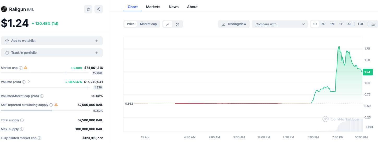378x143 pixels.
Task: Open Volume/Market cap (24h) info icon
Action: (x=42, y=96)
